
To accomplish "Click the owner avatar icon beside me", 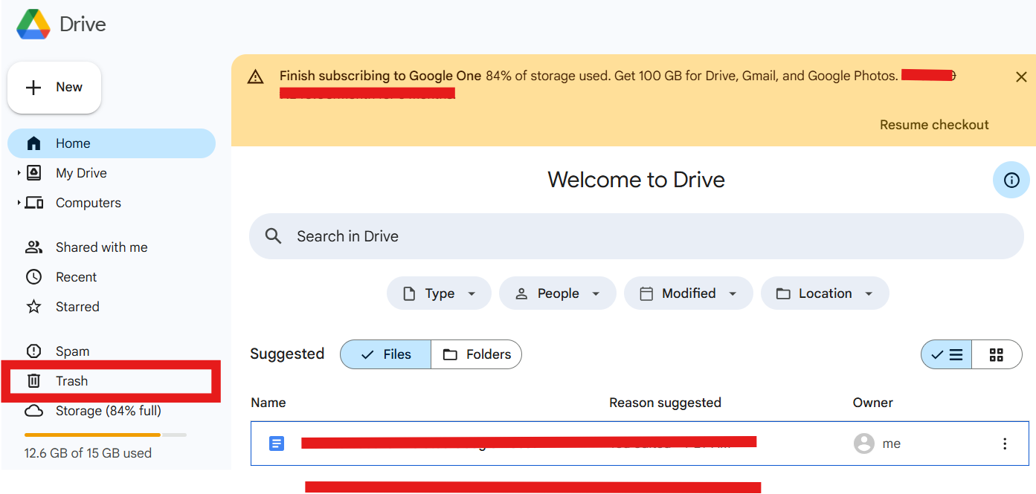I will click(863, 443).
